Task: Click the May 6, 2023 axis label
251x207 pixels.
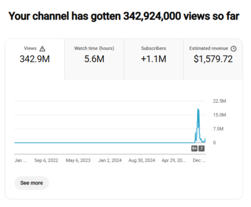Action: click(x=78, y=160)
